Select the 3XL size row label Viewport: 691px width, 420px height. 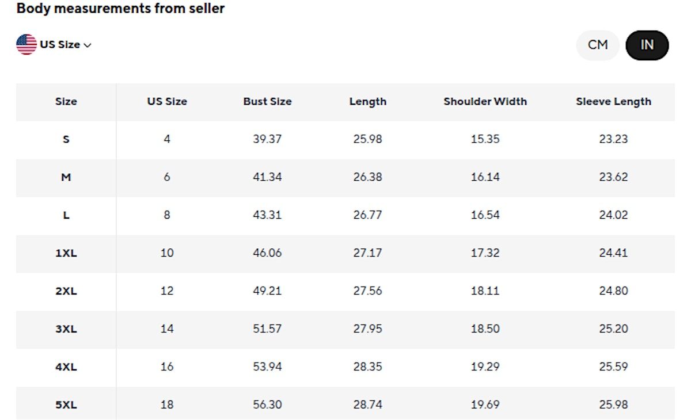click(66, 329)
